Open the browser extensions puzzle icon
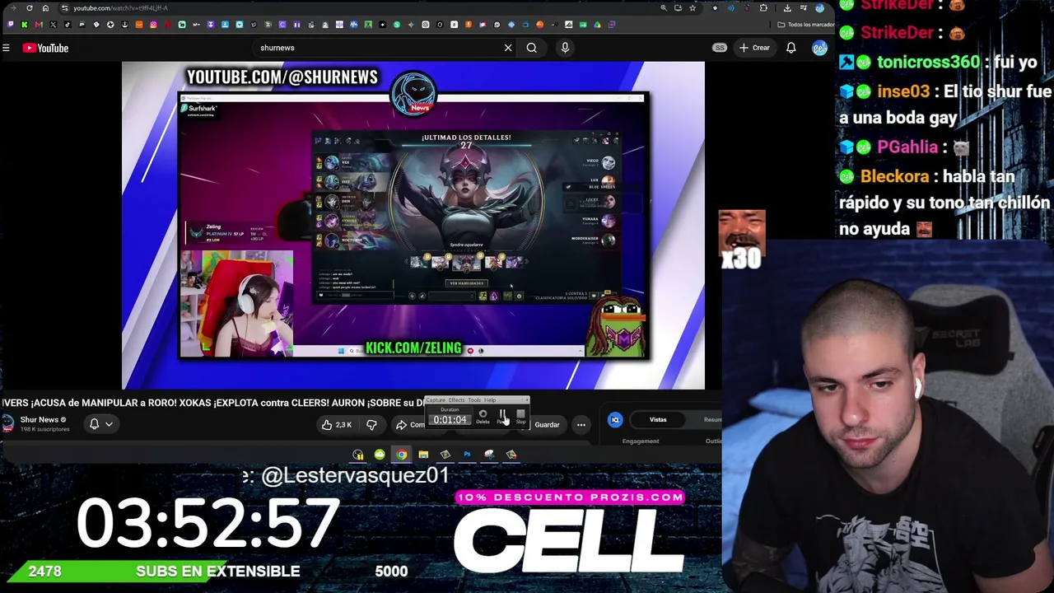 coord(763,8)
